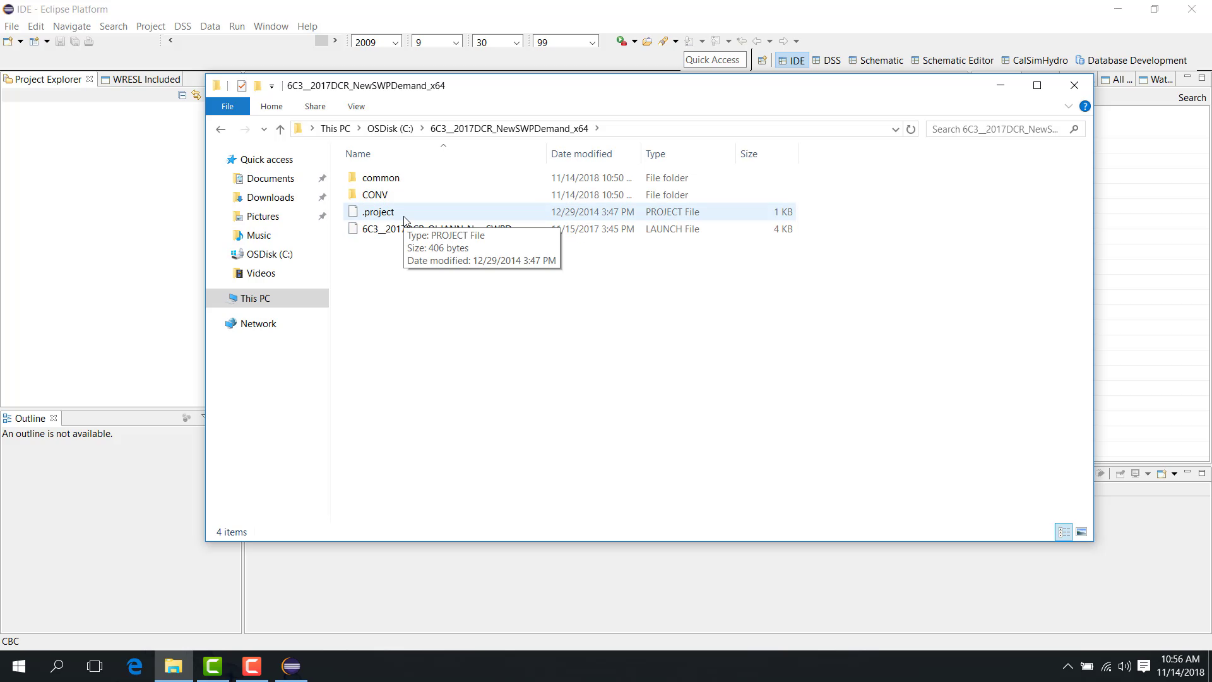Select the LAUNCH file row
Image resolution: width=1212 pixels, height=682 pixels.
coord(569,229)
